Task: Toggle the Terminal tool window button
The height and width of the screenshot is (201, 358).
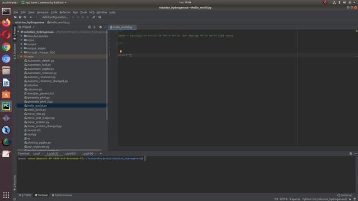Action: click(x=41, y=195)
